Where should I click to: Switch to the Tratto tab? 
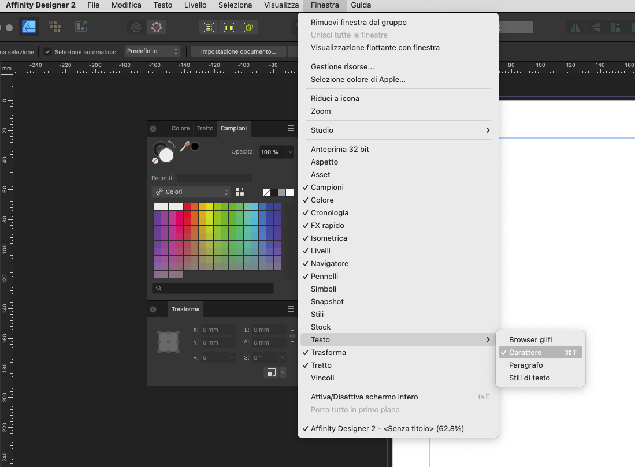(205, 128)
